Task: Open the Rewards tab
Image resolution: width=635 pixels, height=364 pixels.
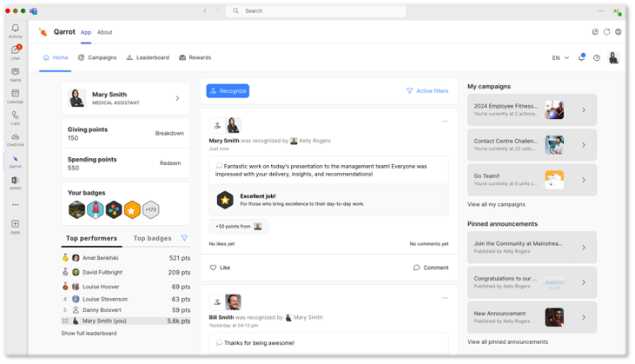Action: pos(195,57)
